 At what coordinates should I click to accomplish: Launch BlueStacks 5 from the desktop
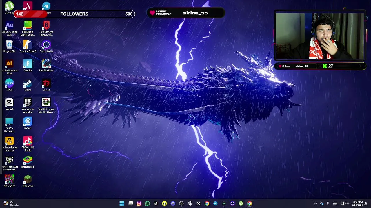(28, 162)
